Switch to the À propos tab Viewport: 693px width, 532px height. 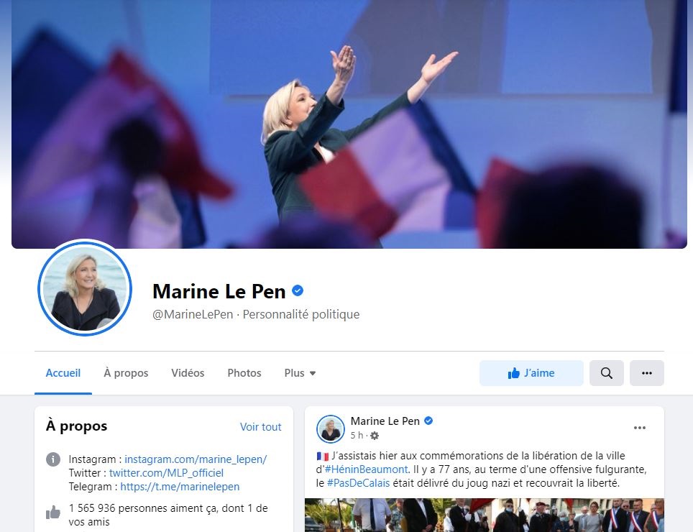pos(126,373)
